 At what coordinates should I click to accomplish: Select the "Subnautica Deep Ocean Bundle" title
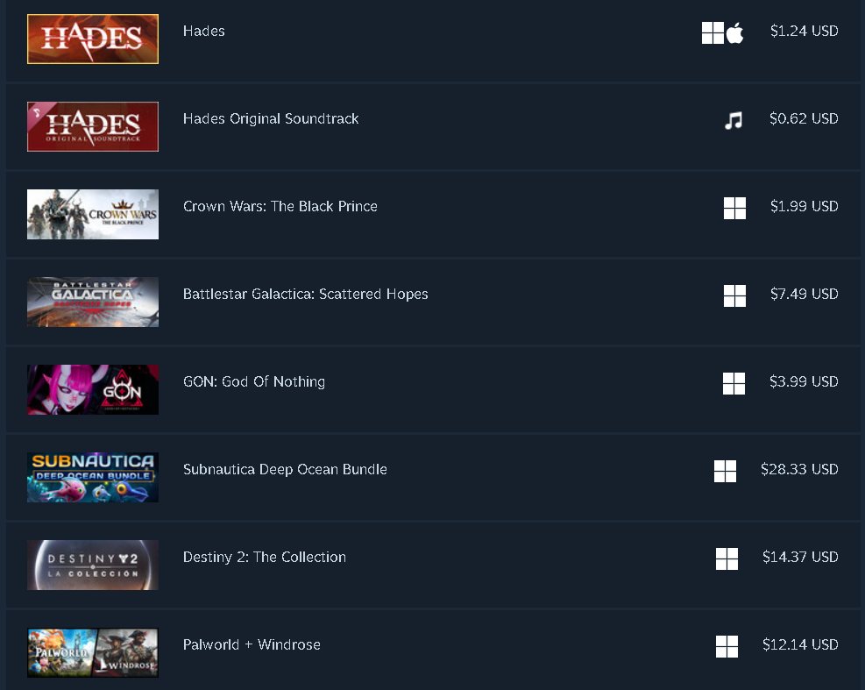285,470
